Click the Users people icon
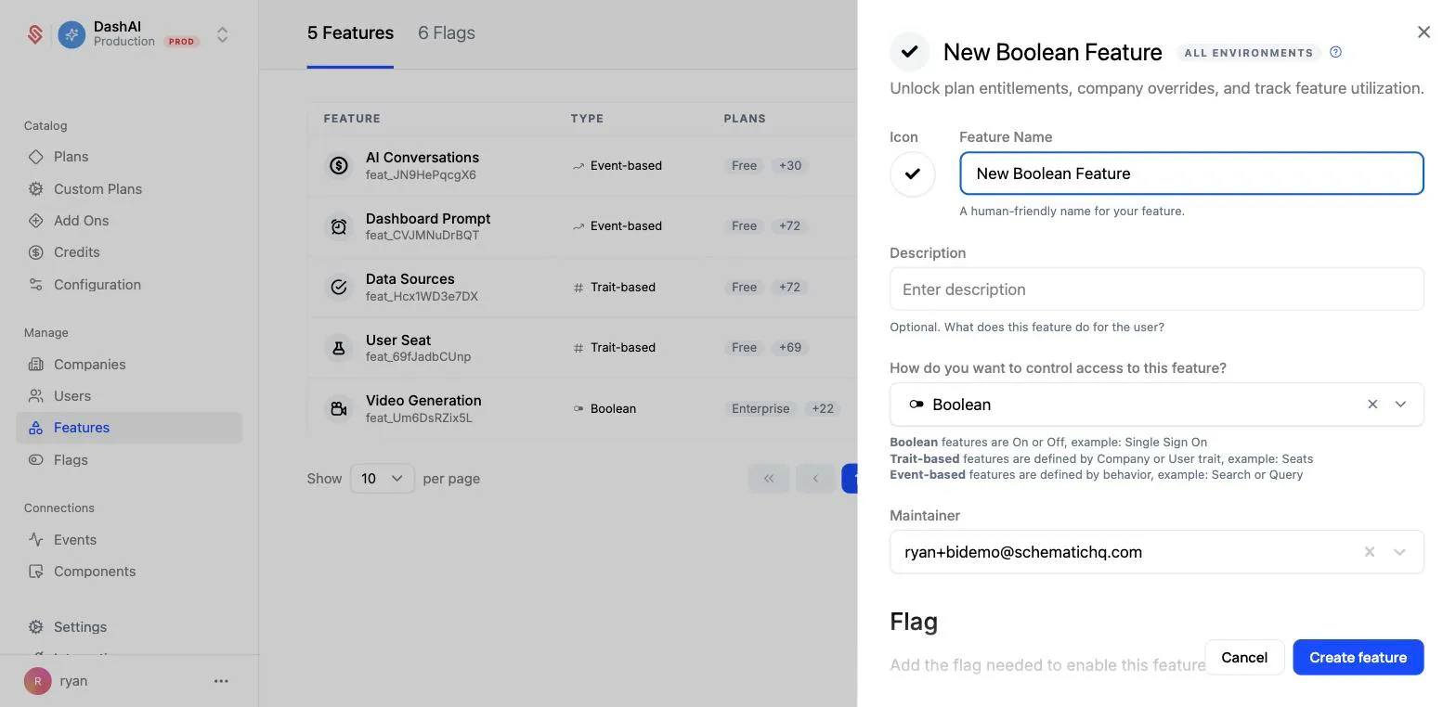1456x707 pixels. coord(36,396)
